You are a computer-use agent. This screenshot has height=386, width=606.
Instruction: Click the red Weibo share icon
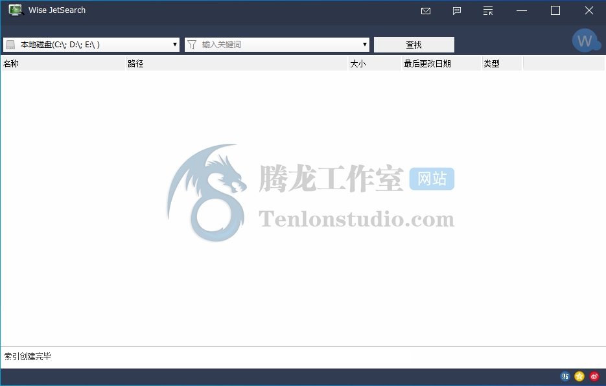click(x=594, y=376)
